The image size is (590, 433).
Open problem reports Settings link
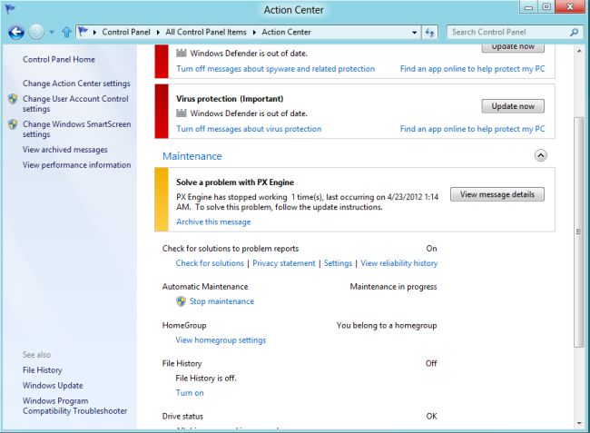pyautogui.click(x=338, y=263)
